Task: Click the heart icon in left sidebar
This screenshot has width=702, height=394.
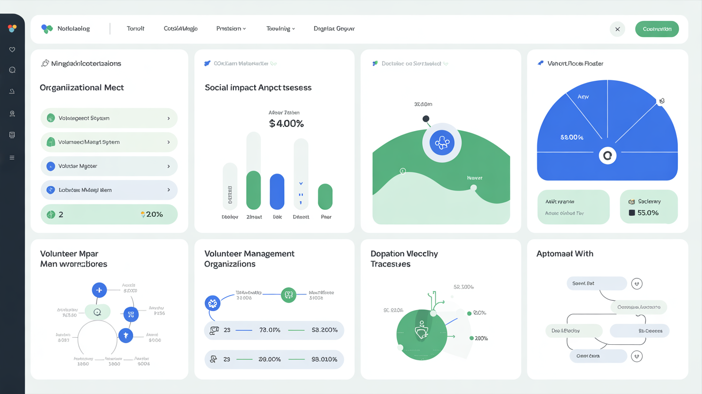Action: pyautogui.click(x=12, y=50)
